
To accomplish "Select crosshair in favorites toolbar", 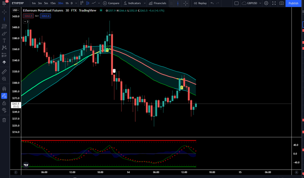I will click(185, 3).
